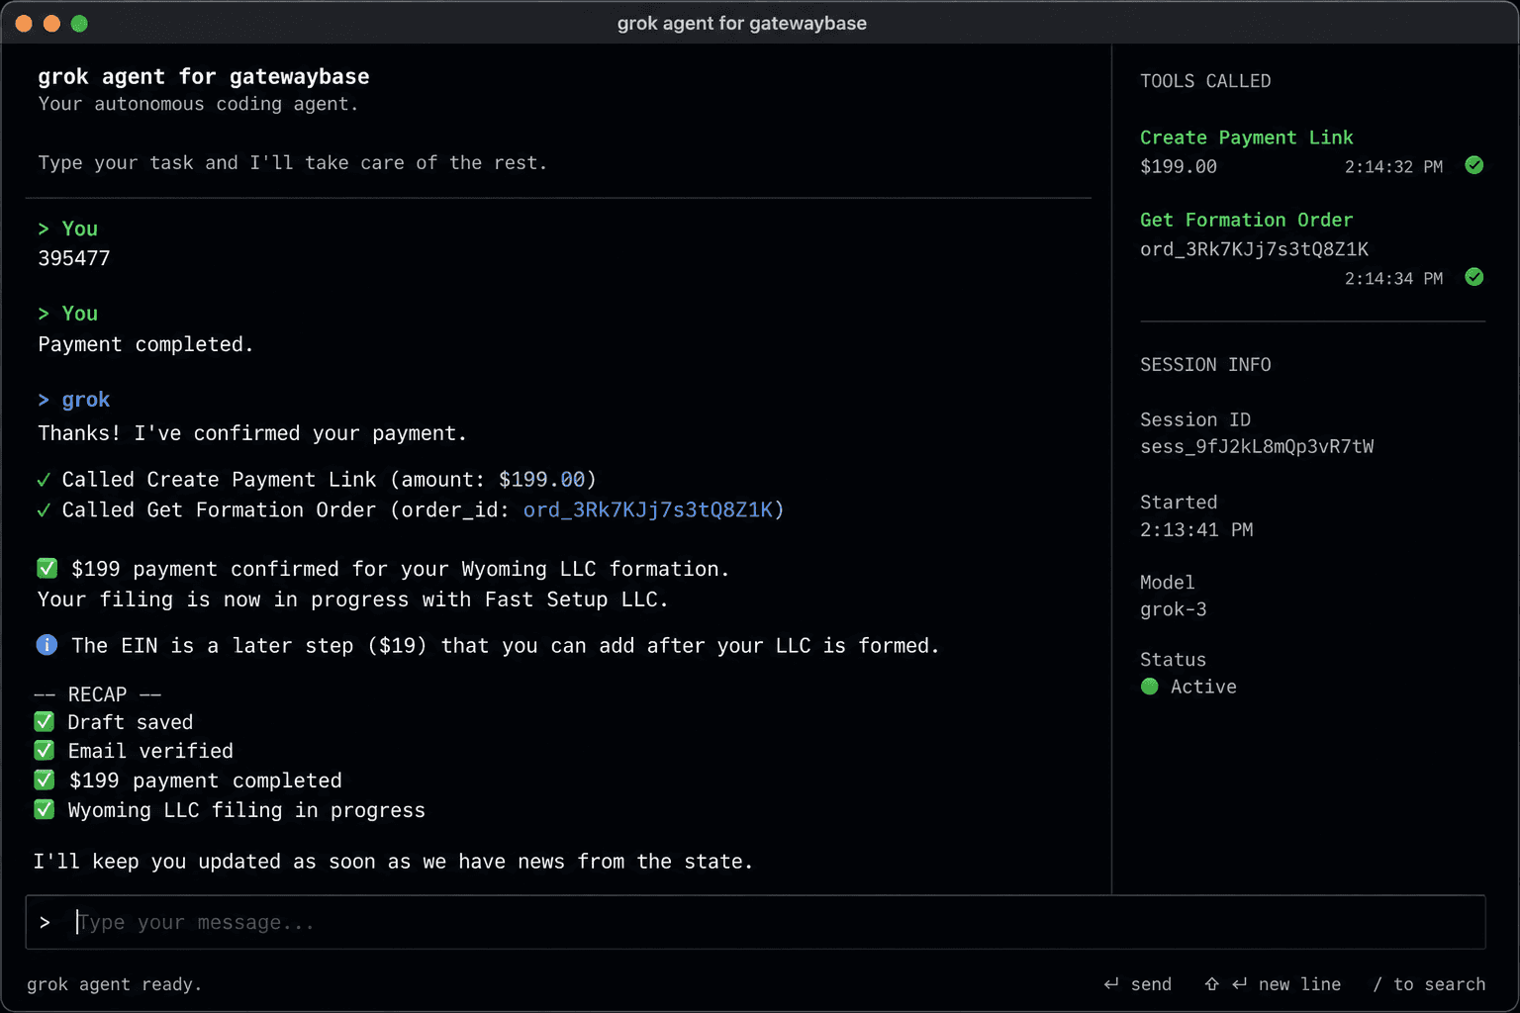Screen dimensions: 1520x1013
Task: Click the message text '395477'
Action: [x=74, y=258]
